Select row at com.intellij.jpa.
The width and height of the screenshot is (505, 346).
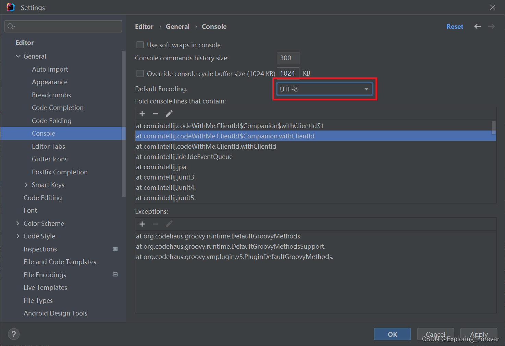316,167
